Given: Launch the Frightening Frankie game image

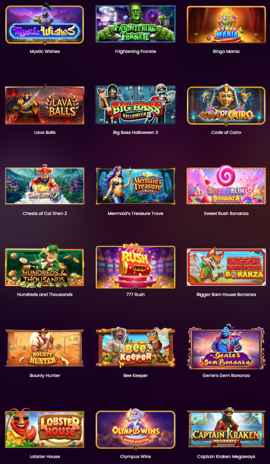Looking at the screenshot, I should pos(135,24).
